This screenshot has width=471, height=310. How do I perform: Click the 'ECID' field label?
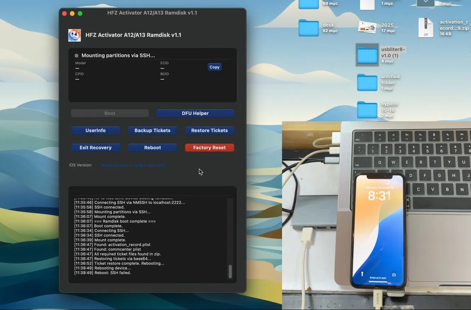164,63
